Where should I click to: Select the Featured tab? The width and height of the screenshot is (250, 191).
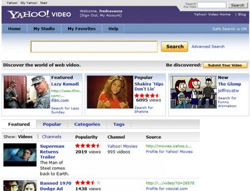pos(19,124)
